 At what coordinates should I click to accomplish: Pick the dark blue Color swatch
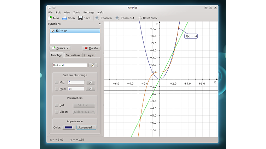(68, 128)
